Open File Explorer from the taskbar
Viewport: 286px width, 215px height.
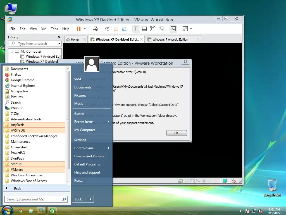pyautogui.click(x=31, y=211)
